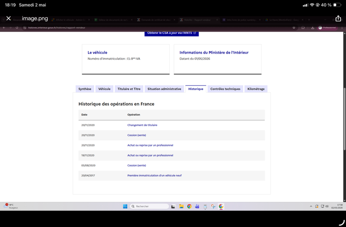
Task: Tap the share icon for image.png
Action: (338, 18)
